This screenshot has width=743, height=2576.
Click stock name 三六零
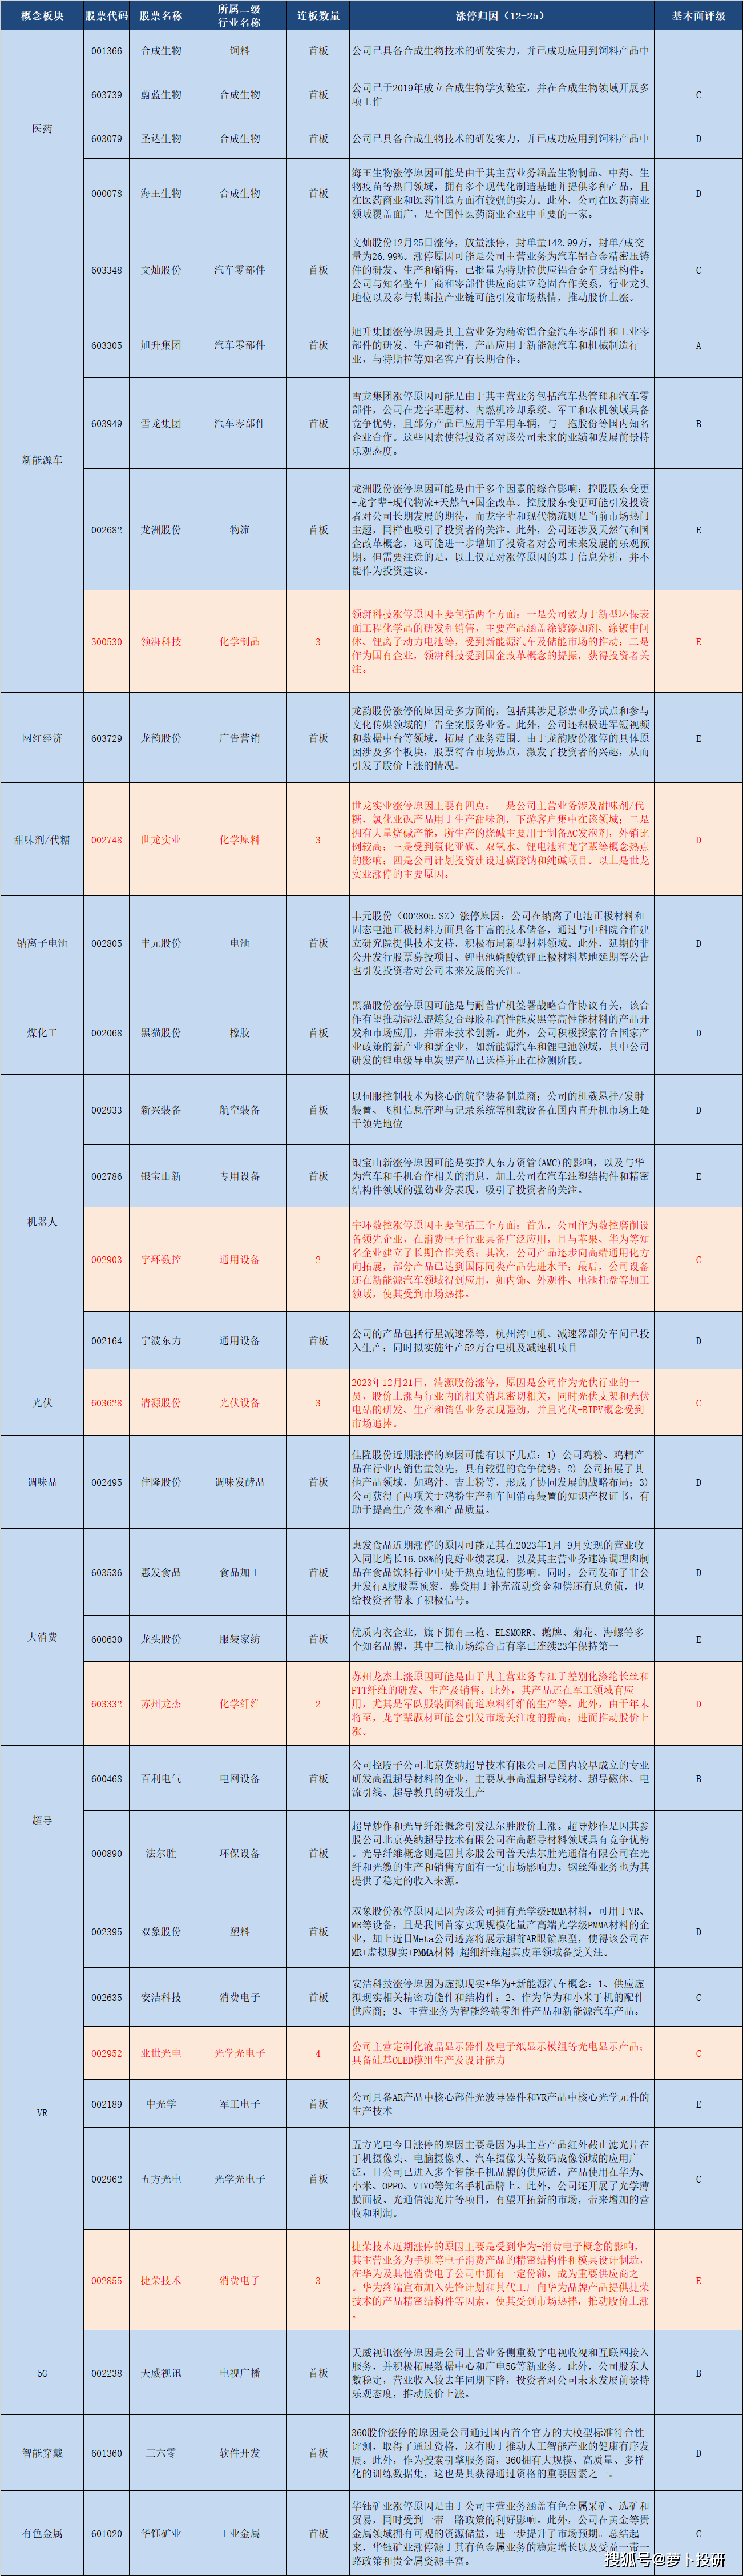(x=161, y=2453)
